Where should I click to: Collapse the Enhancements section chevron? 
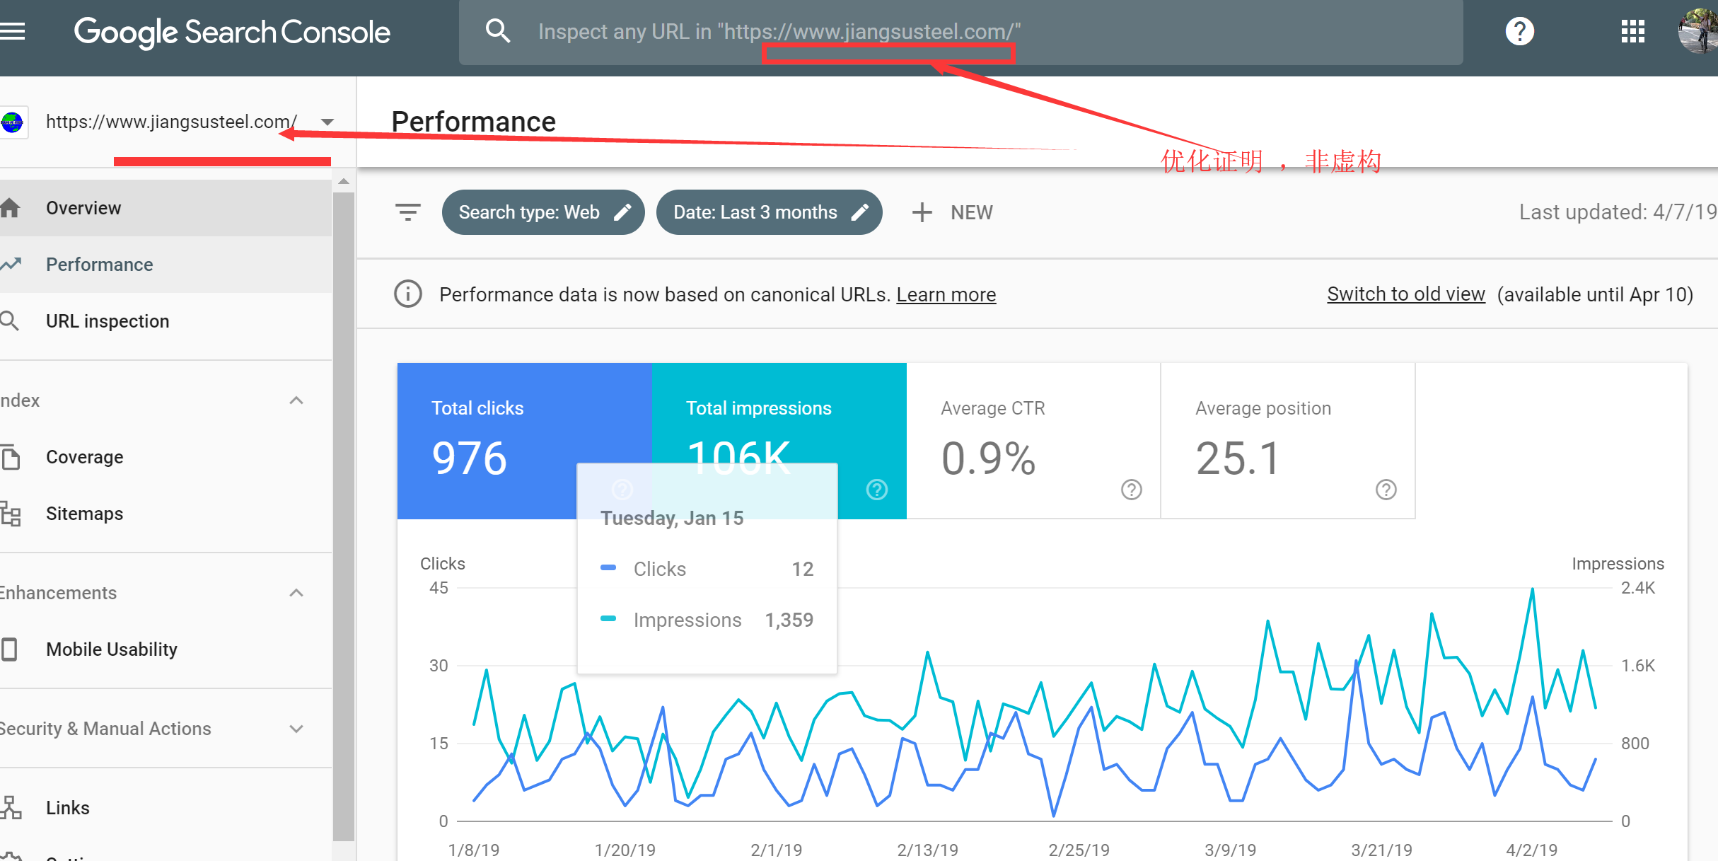[296, 593]
